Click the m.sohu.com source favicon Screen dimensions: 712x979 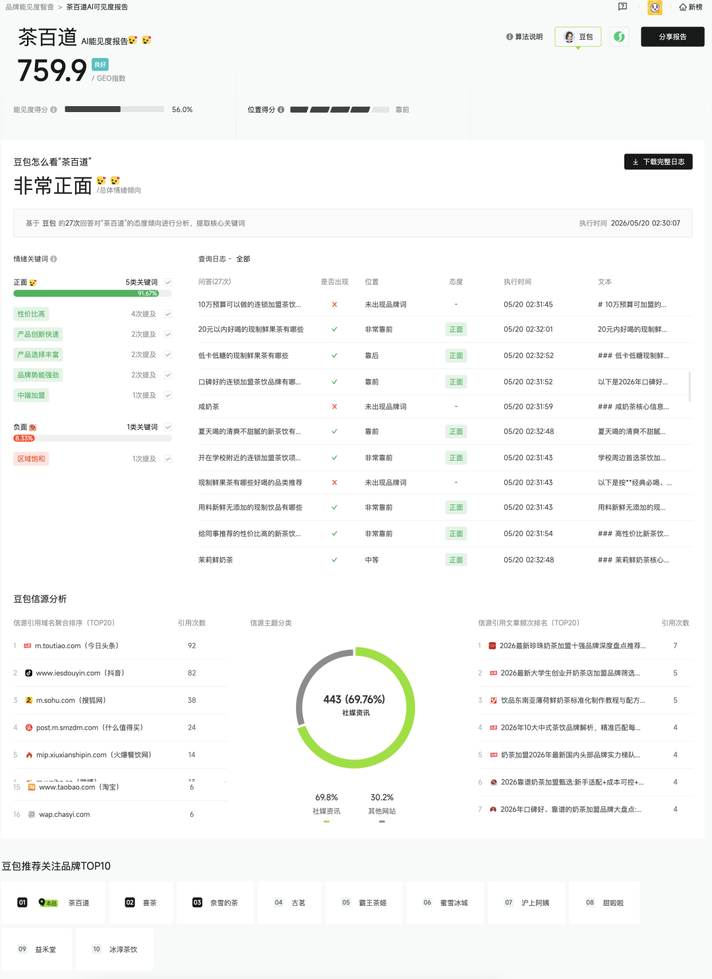pyautogui.click(x=28, y=700)
